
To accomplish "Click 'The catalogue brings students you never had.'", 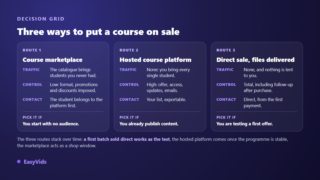I will pos(73,73).
